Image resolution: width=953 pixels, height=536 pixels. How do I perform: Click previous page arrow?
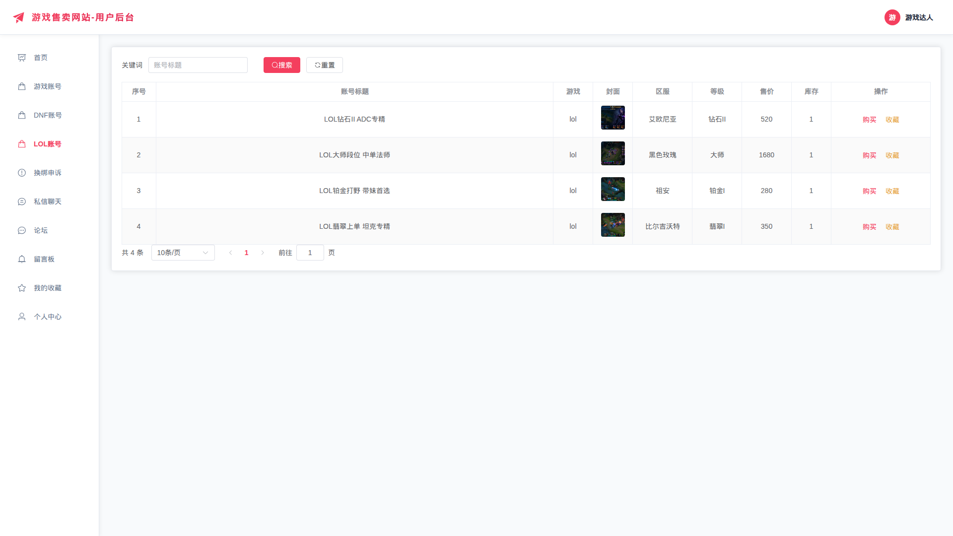230,253
